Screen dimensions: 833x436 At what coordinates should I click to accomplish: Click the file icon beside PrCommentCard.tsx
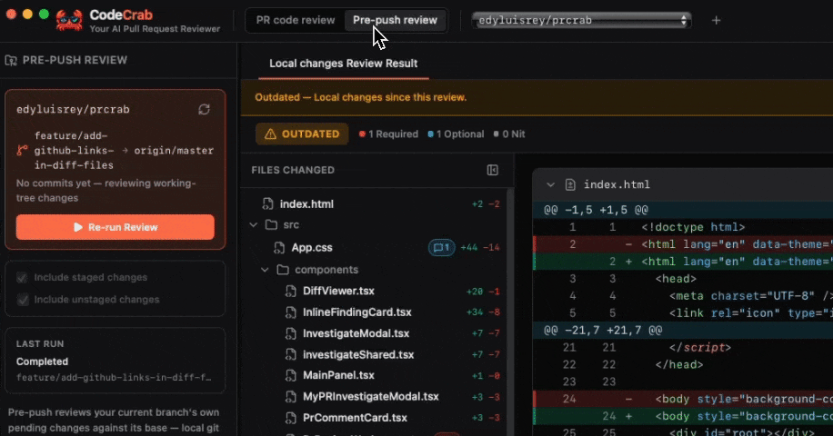tap(291, 418)
